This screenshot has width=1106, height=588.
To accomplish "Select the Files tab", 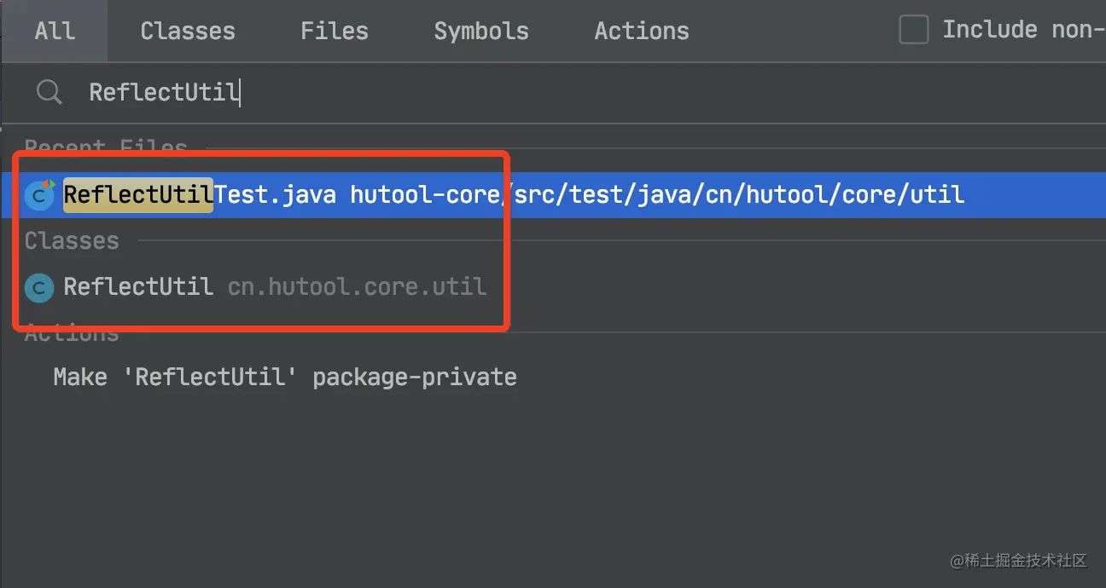I will point(335,31).
